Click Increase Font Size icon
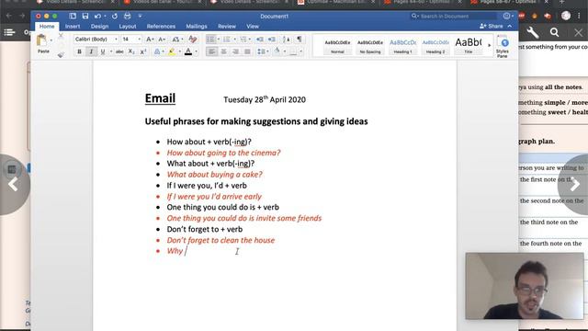Viewport: 588px width, 331px height. pos(149,39)
